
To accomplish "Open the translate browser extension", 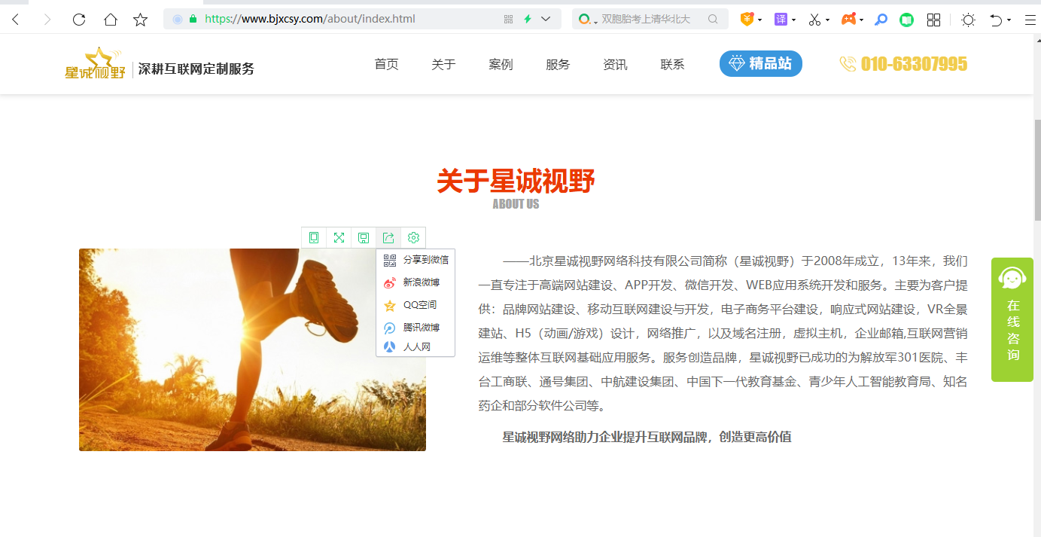I will coord(781,19).
